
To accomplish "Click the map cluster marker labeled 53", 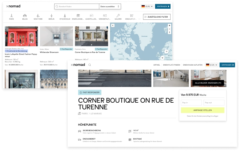I will point(162,58).
